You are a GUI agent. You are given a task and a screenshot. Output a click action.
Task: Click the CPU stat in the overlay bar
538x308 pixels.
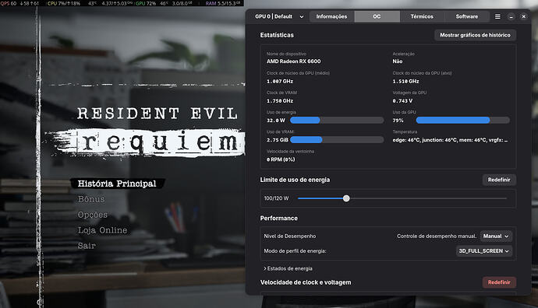(64, 3)
